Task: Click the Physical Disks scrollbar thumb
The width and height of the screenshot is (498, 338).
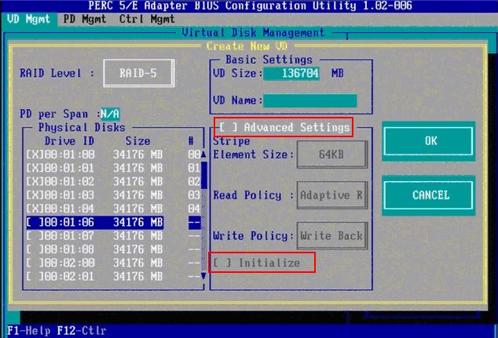Action: [204, 175]
